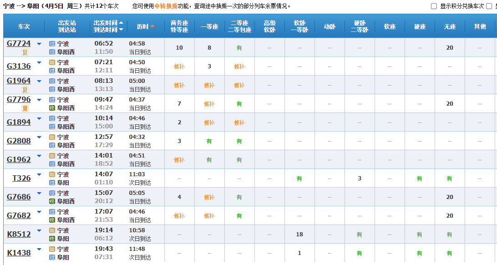Open train number G1962 link
This screenshot has width=497, height=265.
point(19,160)
